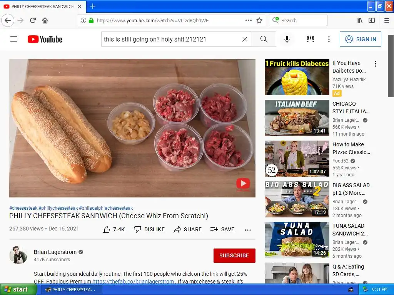
Task: Open more actions ellipsis beside SAVE
Action: tap(248, 230)
